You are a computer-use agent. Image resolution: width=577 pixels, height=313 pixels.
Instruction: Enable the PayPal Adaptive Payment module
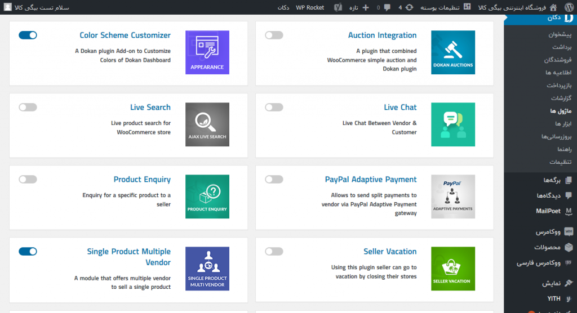[274, 180]
